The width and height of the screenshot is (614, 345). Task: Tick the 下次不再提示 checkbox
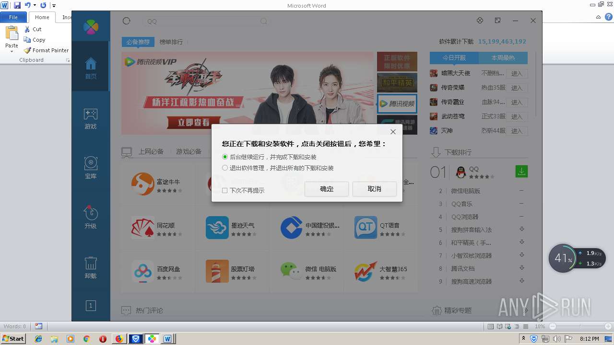[x=224, y=191]
